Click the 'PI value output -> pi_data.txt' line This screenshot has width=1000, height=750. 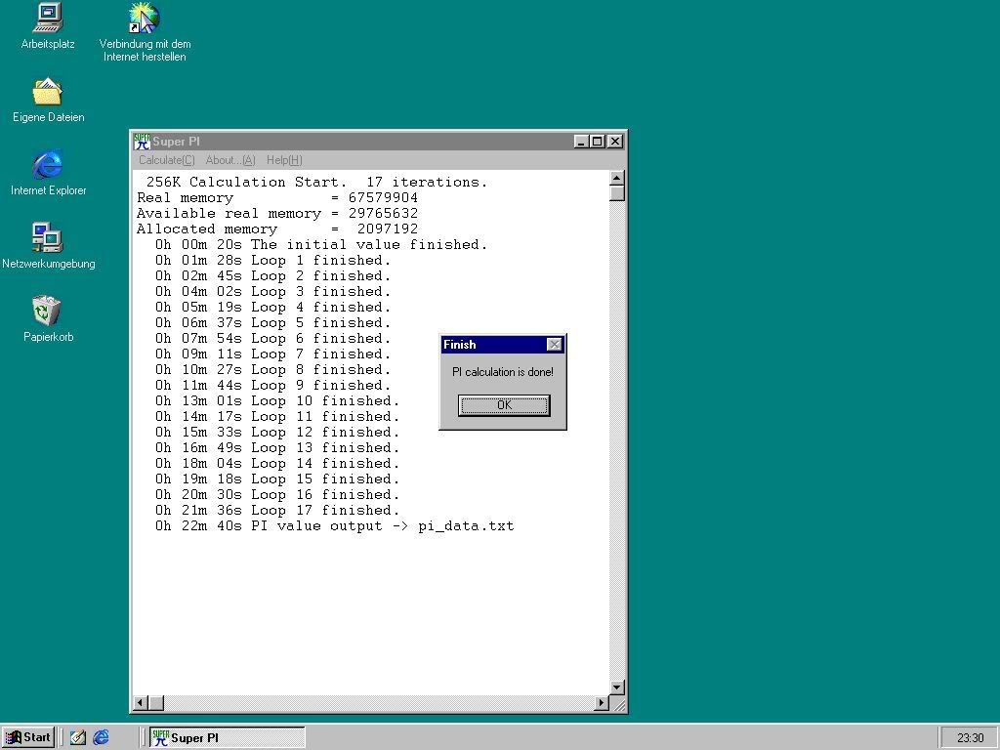(x=334, y=526)
